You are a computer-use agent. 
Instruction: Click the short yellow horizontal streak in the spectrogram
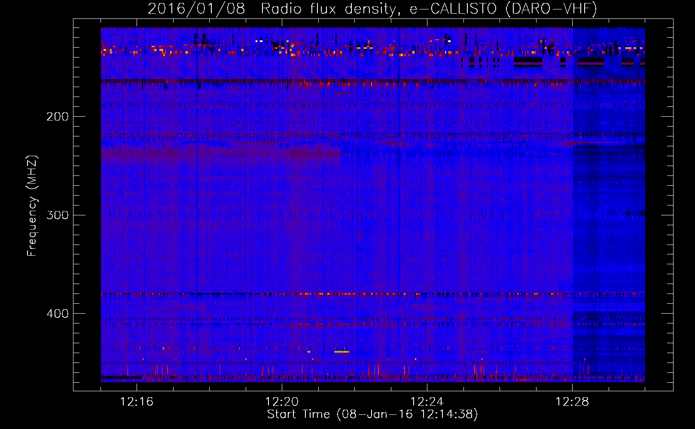[x=341, y=352]
